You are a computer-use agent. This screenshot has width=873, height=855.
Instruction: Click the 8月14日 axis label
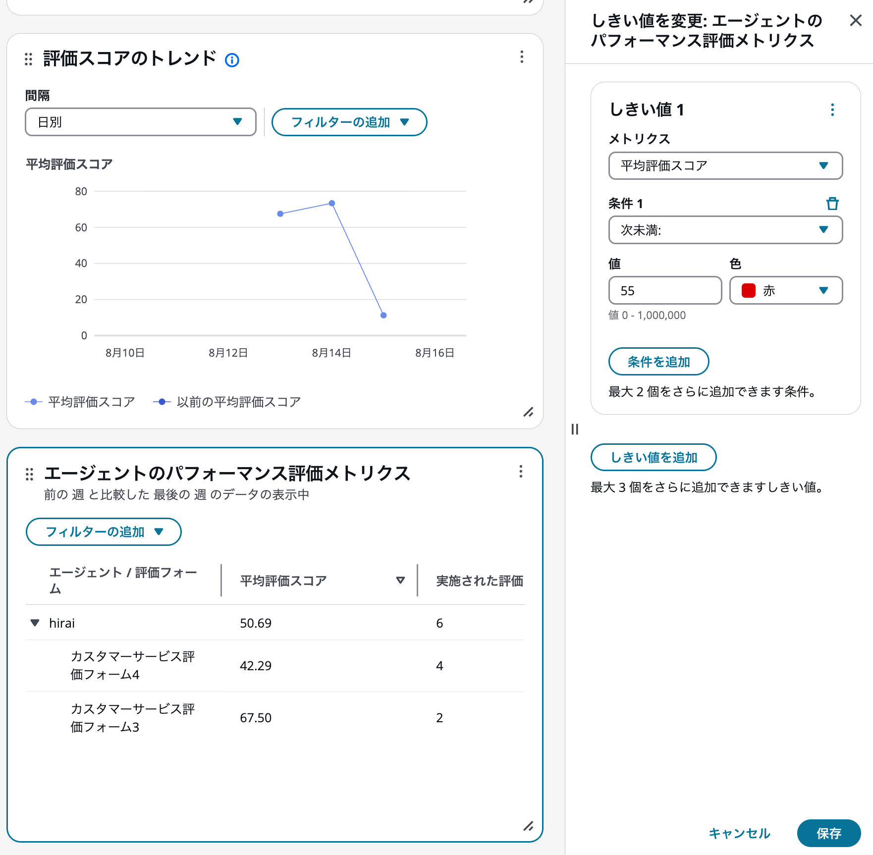pyautogui.click(x=331, y=353)
